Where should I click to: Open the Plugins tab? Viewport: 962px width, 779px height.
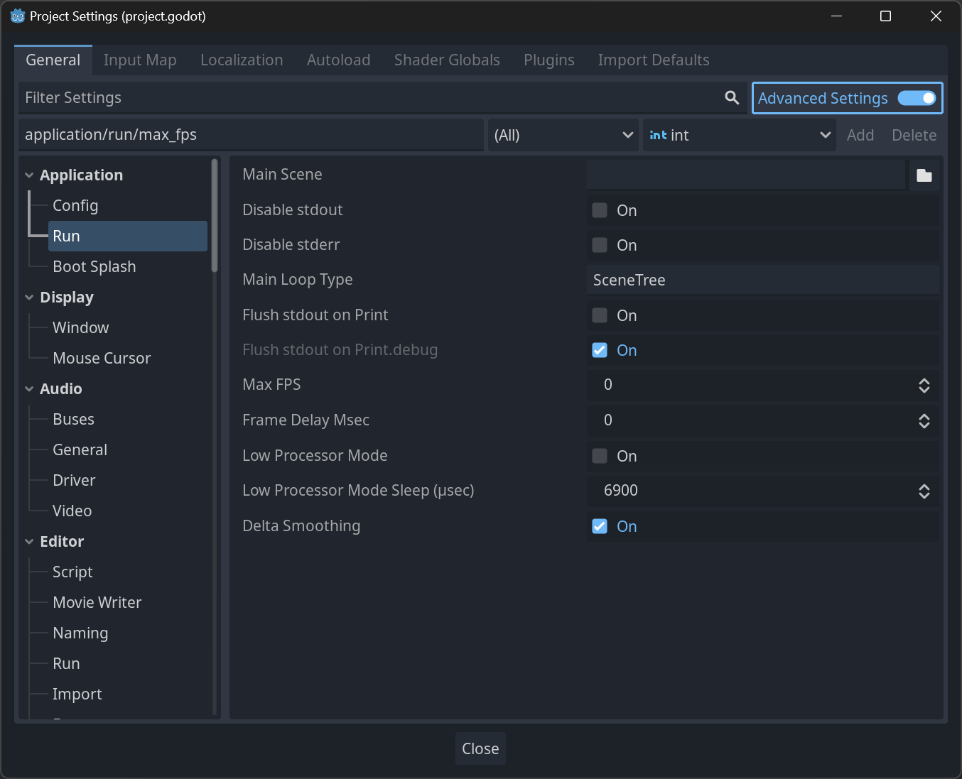click(x=549, y=60)
